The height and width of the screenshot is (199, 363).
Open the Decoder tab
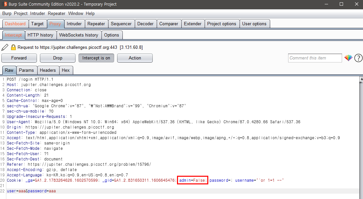click(145, 24)
